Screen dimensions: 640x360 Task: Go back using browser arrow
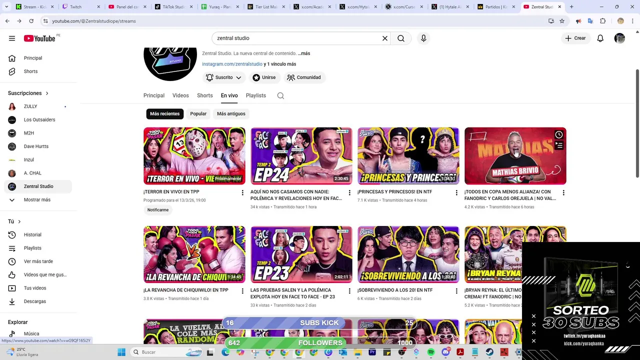tap(7, 21)
